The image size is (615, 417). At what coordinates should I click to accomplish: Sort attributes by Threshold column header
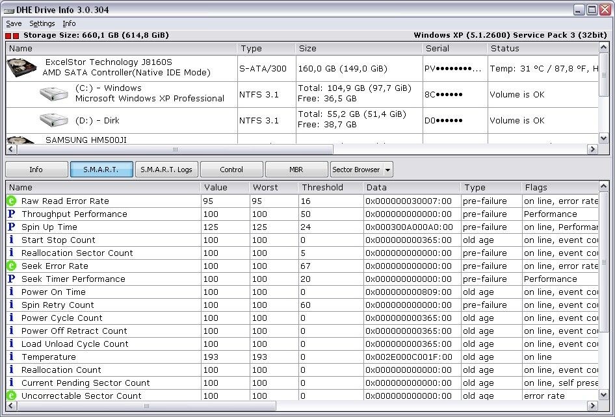point(322,187)
